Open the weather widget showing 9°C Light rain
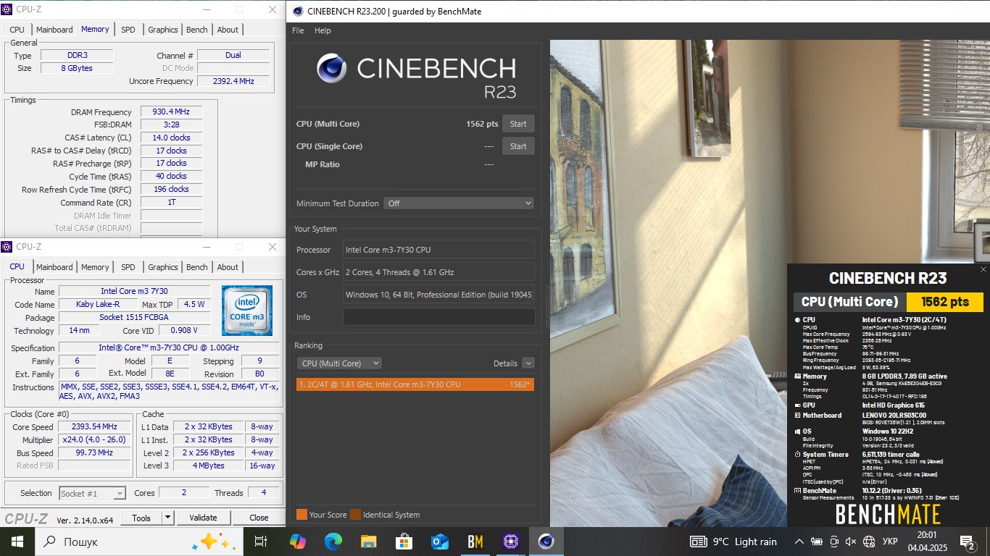990x556 pixels. coord(733,542)
